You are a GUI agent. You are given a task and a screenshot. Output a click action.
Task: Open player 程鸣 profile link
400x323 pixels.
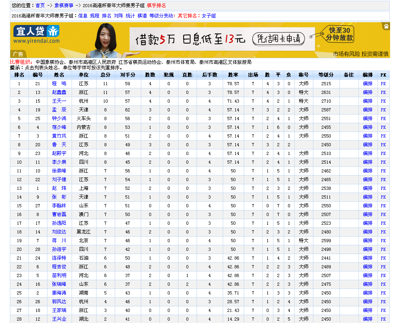pyautogui.click(x=59, y=84)
